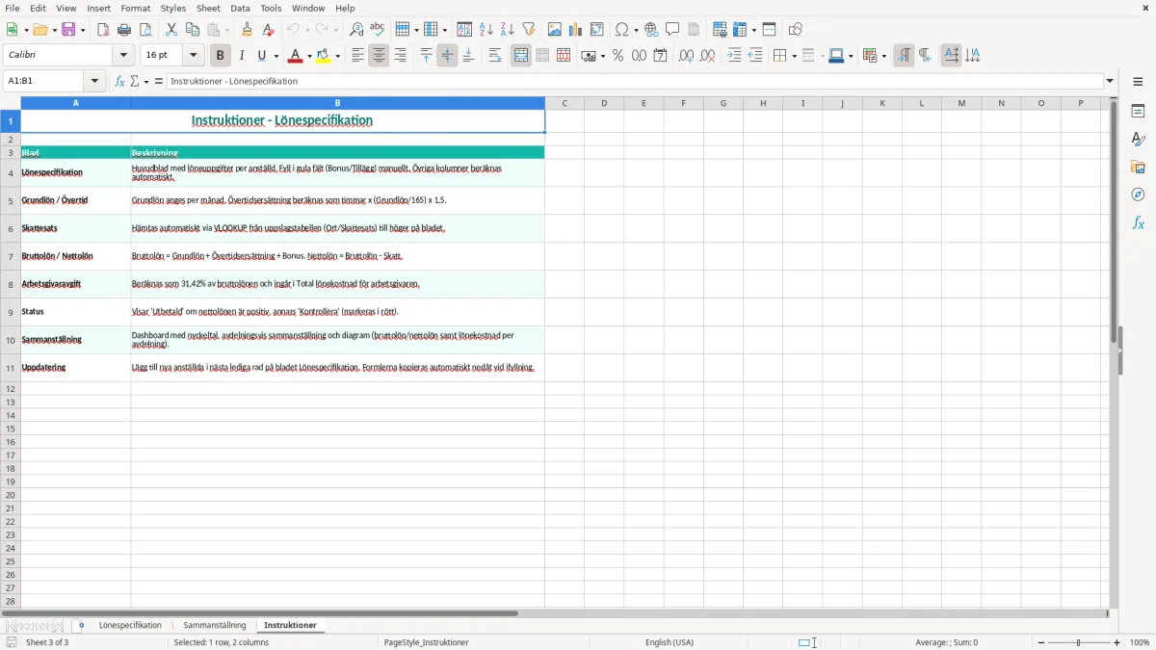The image size is (1156, 650).
Task: Open the sidebar Gallery panel
Action: (1138, 167)
